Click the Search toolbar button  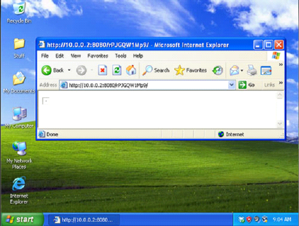pyautogui.click(x=156, y=71)
